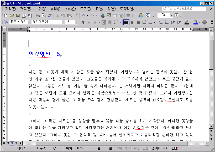Viewport: 215px width, 152px height.
Task: Click the Increase Indent icon
Action: point(179,22)
